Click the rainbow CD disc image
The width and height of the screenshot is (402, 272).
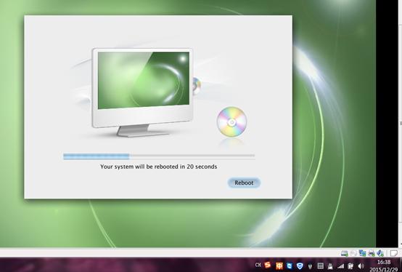pyautogui.click(x=231, y=121)
